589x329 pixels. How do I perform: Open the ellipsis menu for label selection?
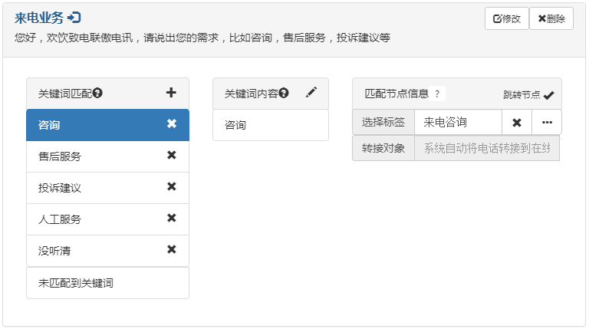coord(547,123)
